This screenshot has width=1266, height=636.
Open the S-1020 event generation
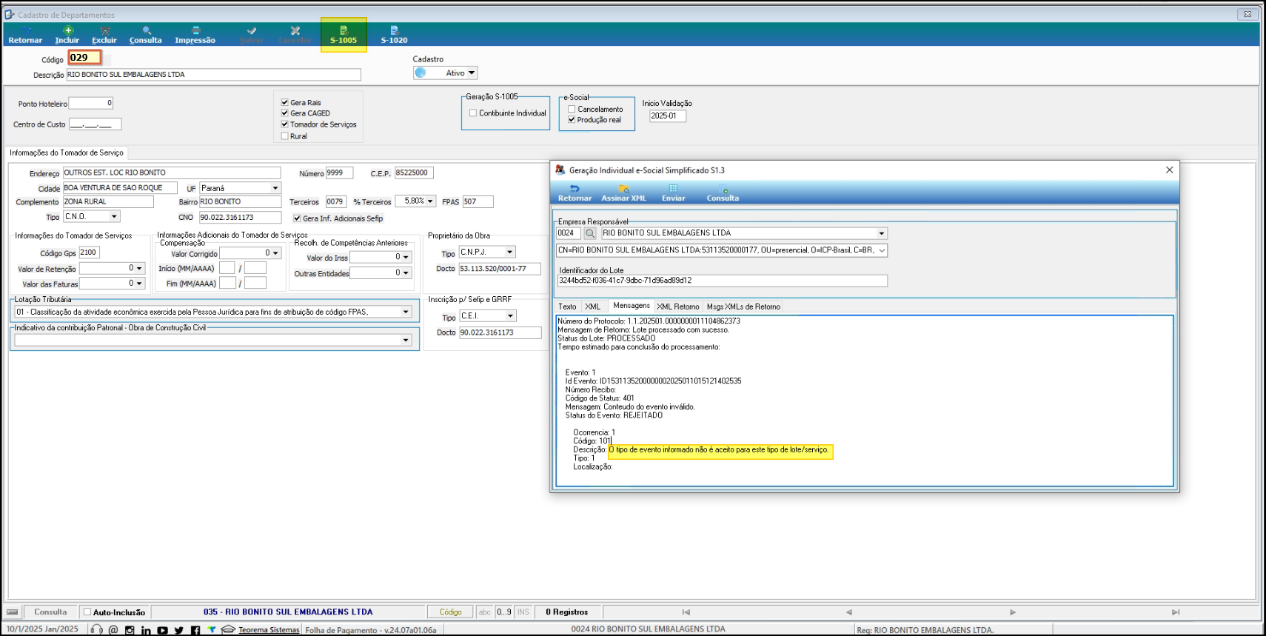[394, 35]
